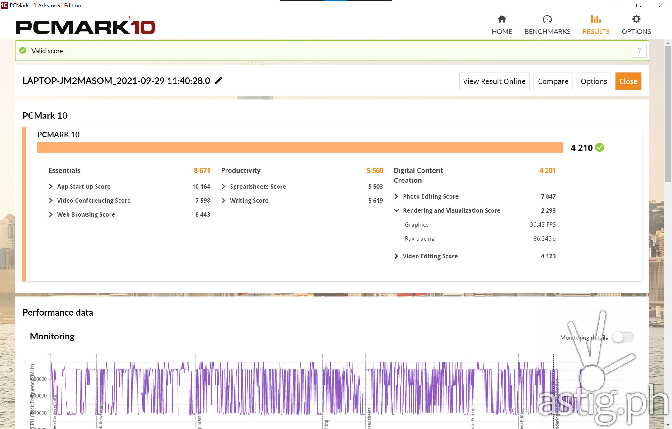The width and height of the screenshot is (672, 429).
Task: Click View Result Online button
Action: [494, 81]
